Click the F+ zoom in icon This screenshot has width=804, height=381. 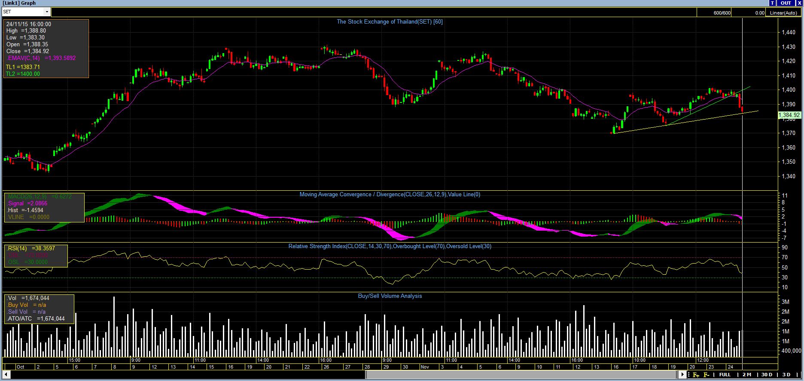[696, 375]
